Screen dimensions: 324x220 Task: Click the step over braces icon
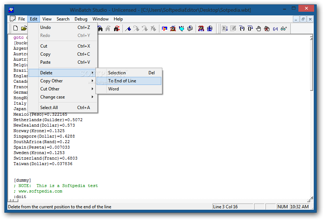tap(250, 29)
